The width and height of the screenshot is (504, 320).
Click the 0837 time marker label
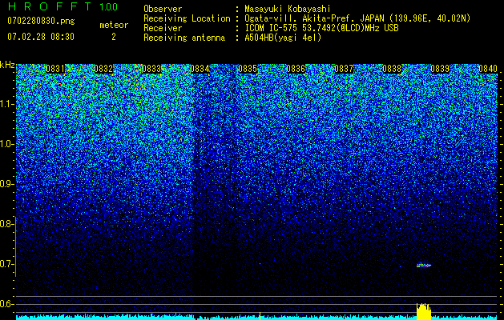(x=344, y=69)
